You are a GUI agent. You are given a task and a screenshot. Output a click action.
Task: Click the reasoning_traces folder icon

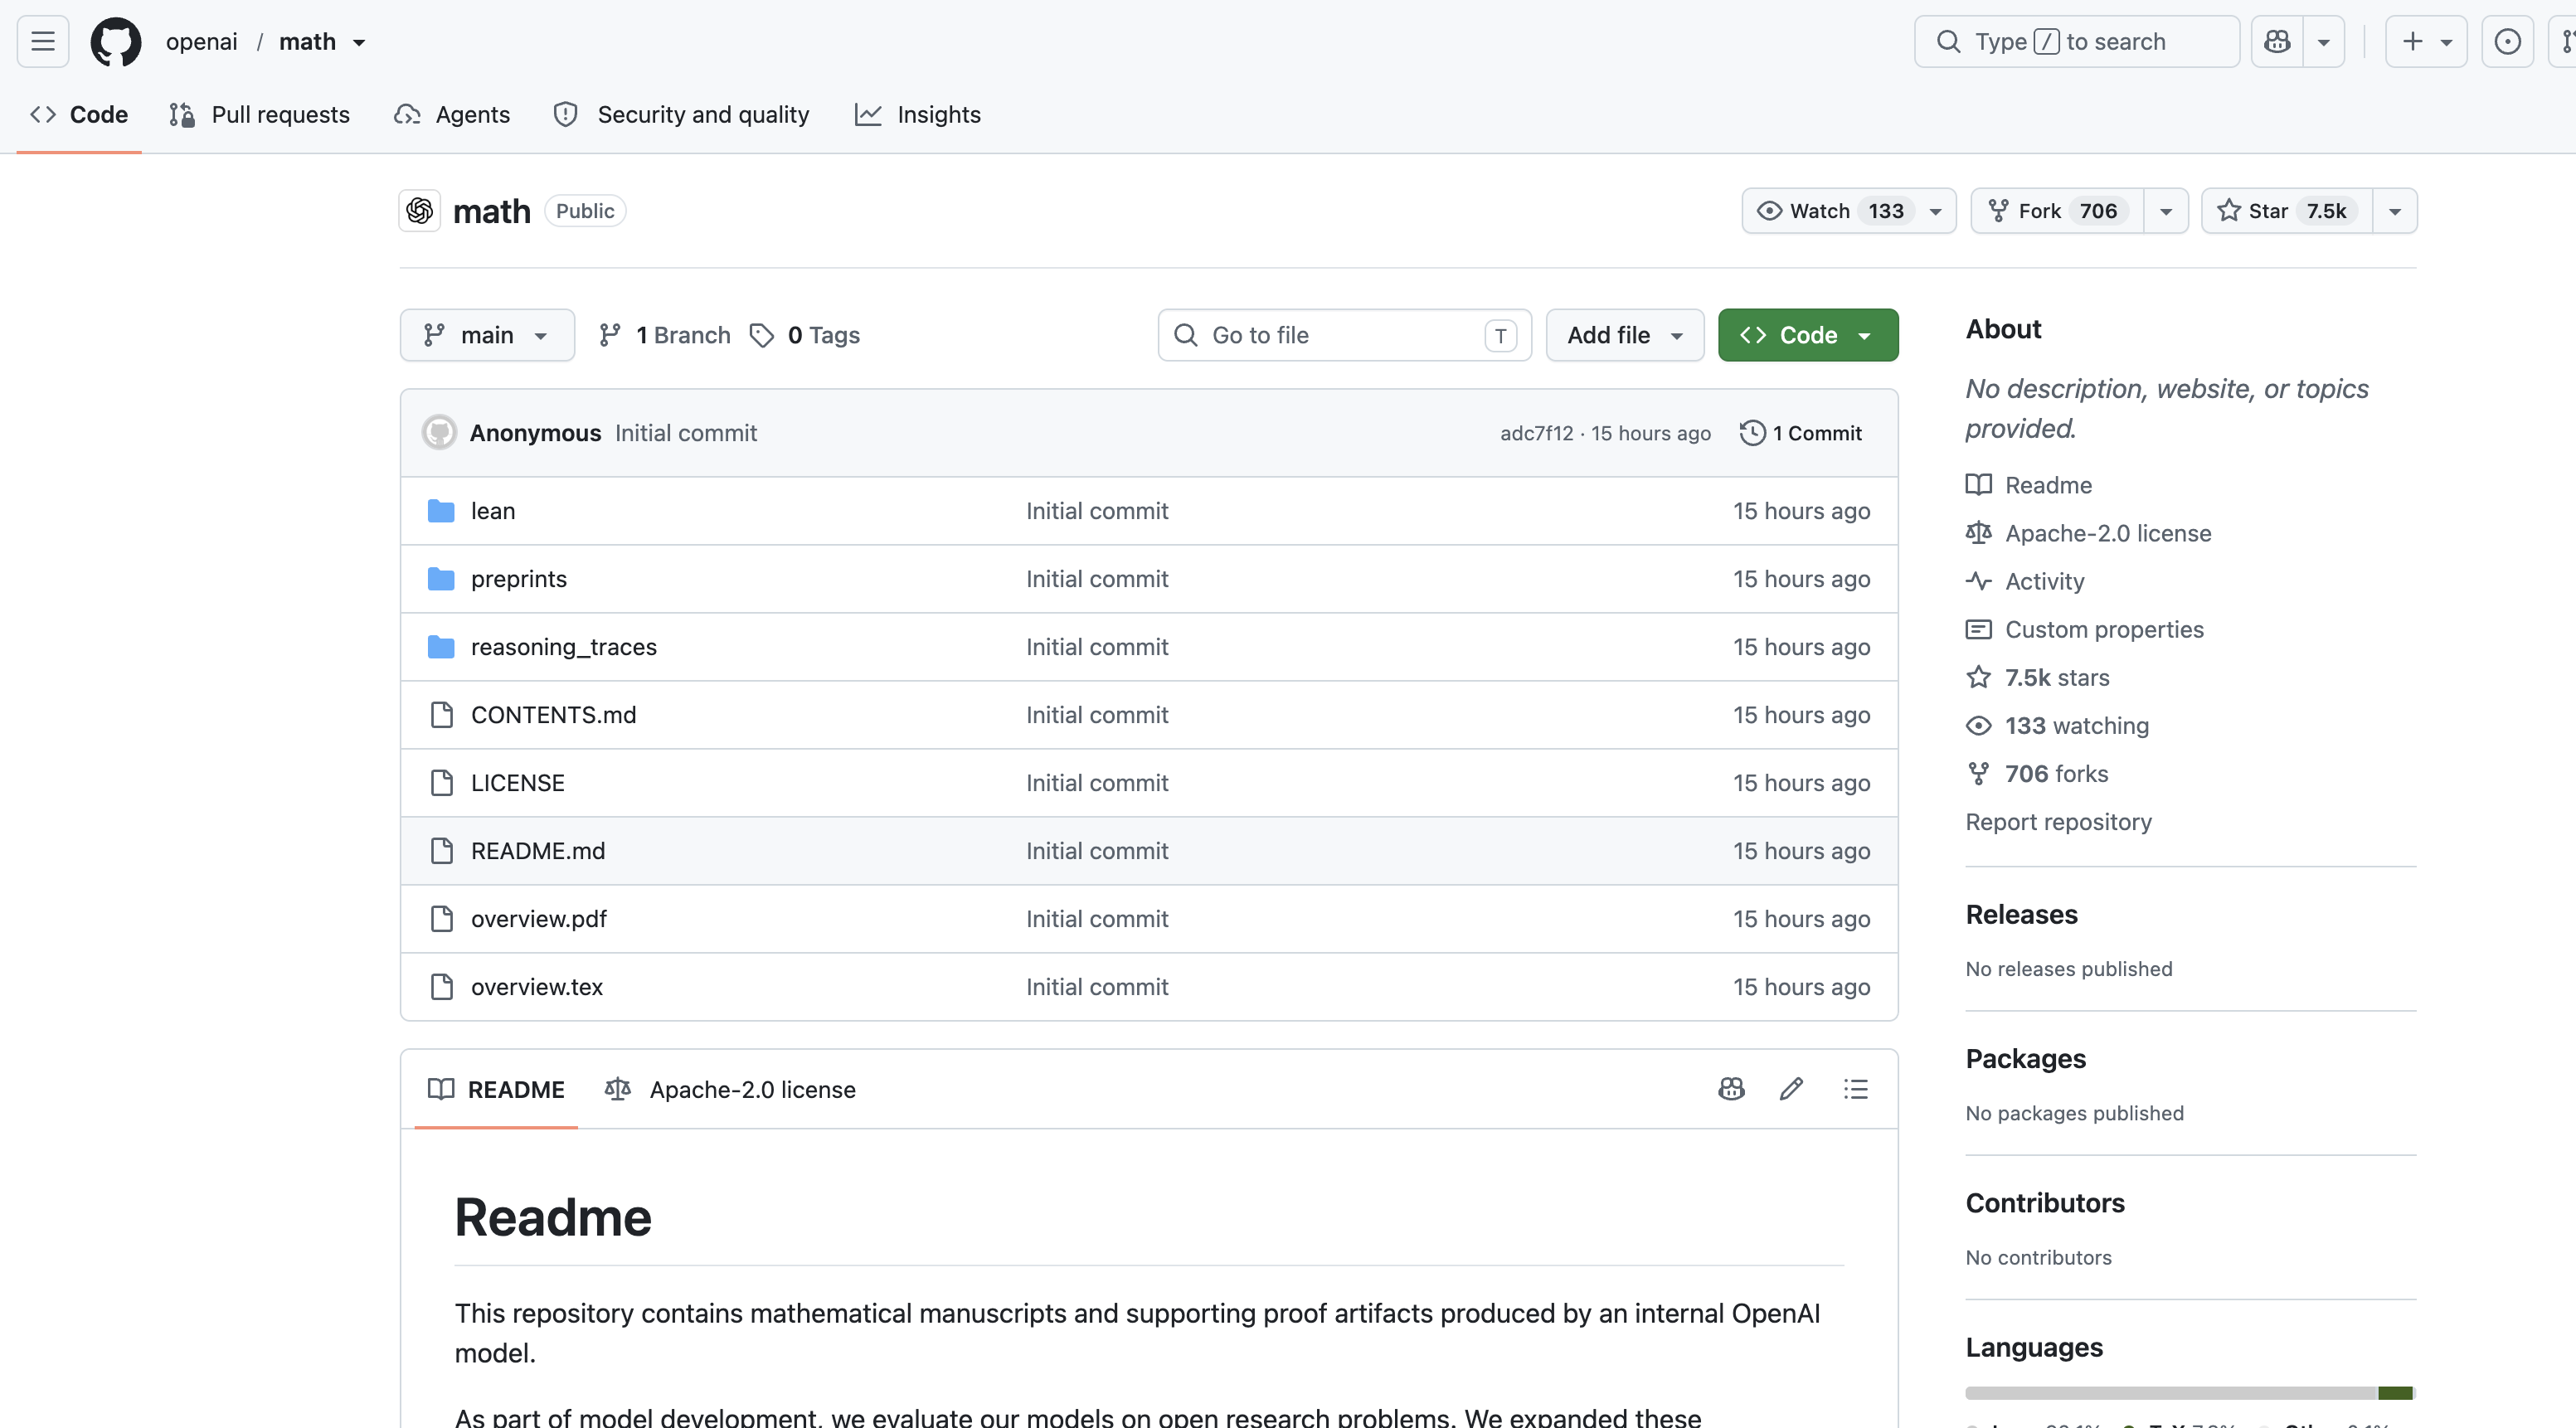(x=441, y=647)
